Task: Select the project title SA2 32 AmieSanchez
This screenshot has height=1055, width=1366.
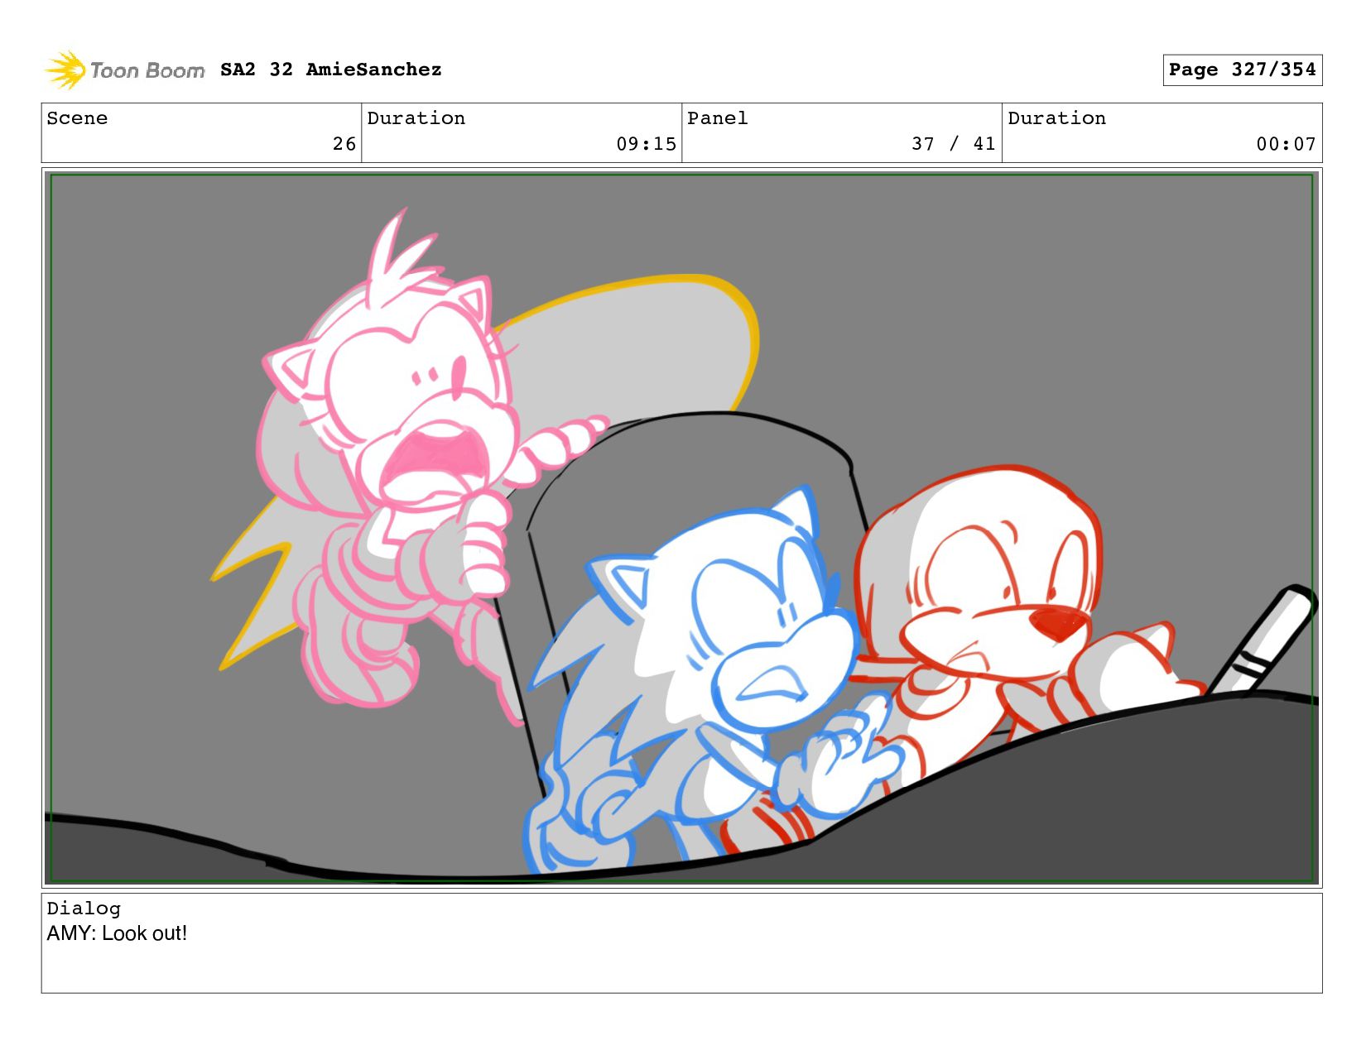Action: click(x=330, y=70)
